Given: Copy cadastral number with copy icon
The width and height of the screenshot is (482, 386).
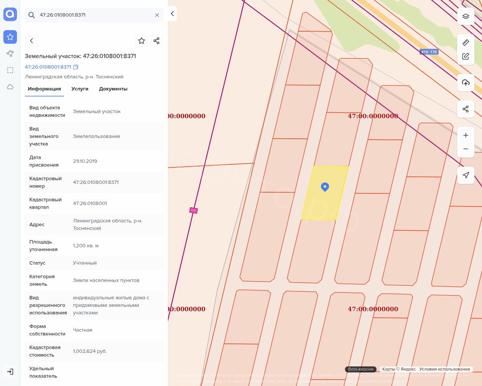Looking at the screenshot, I should 76,67.
